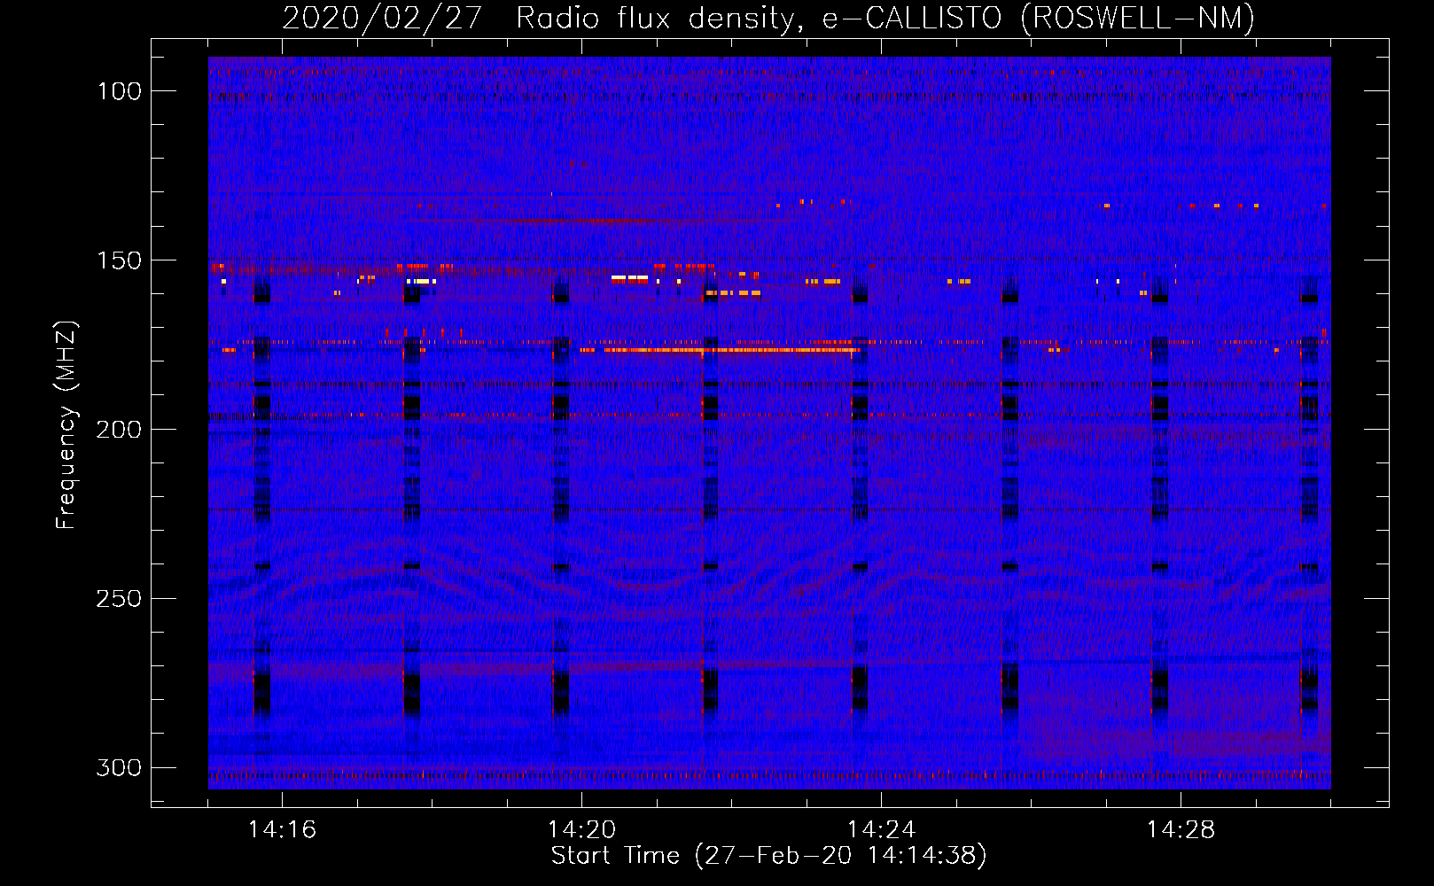Click the 14:16 time tick label
The width and height of the screenshot is (1434, 886).
[282, 830]
